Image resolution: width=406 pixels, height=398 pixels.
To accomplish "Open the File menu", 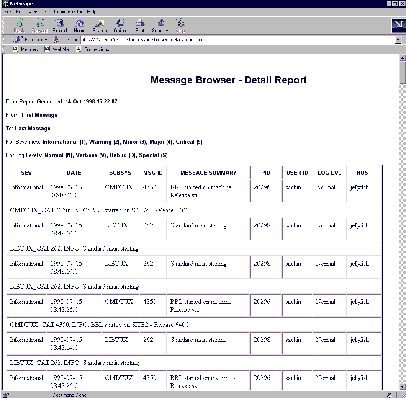I will tap(8, 12).
